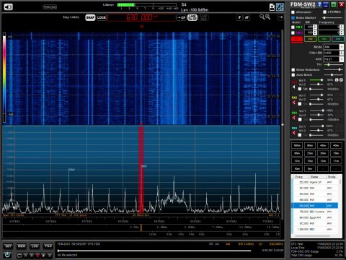
Task: Click the highlighted satellite tool icon
Action: click(x=280, y=7)
